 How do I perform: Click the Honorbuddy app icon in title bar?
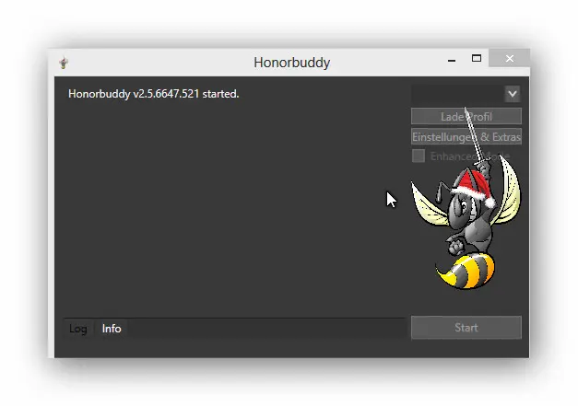[64, 64]
